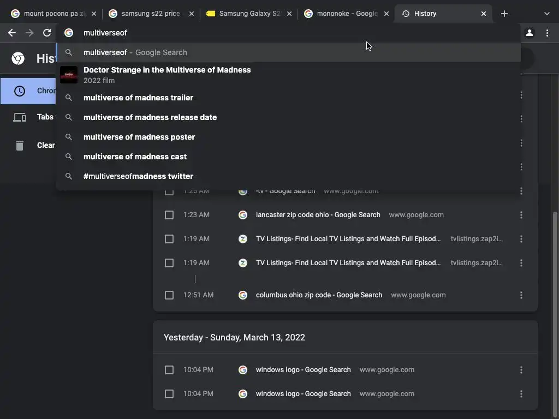The image size is (559, 419).
Task: Open the Tabs from other devices icon
Action: click(x=20, y=117)
